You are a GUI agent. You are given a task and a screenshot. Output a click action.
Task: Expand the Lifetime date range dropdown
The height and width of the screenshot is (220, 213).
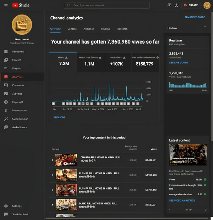187,28
